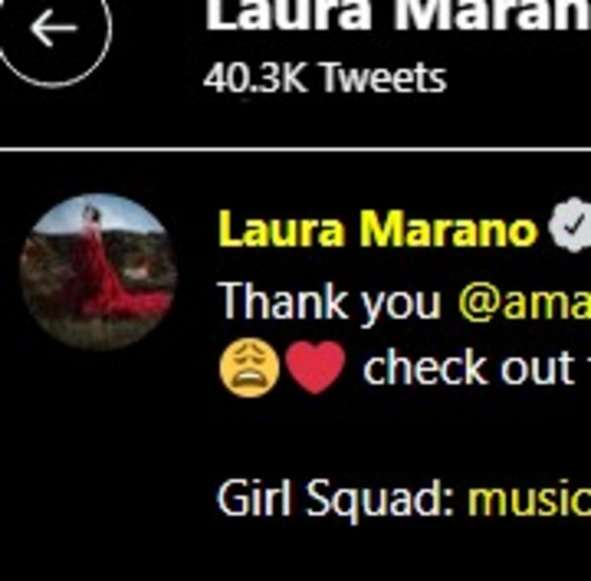Click the Laura Marano page header title
Viewport: 591px width, 581px height.
398,15
